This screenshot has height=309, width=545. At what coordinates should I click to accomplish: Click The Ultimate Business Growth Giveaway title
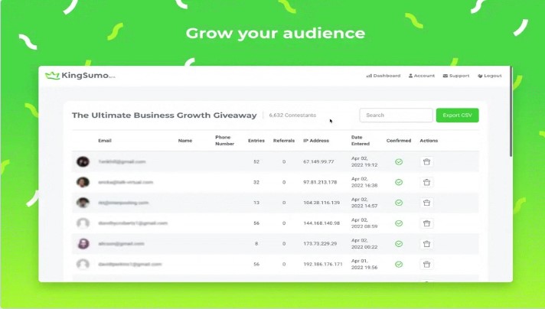point(164,115)
